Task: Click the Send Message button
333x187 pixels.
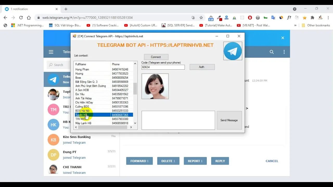Action: [x=229, y=120]
